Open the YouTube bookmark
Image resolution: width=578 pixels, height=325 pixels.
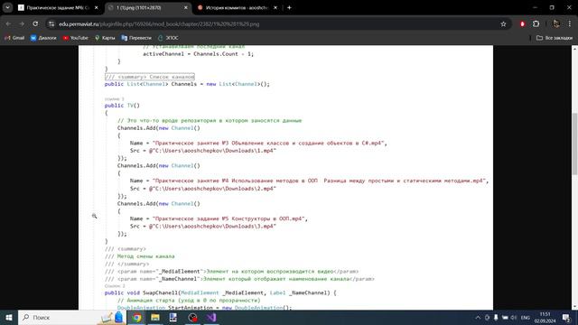point(76,38)
